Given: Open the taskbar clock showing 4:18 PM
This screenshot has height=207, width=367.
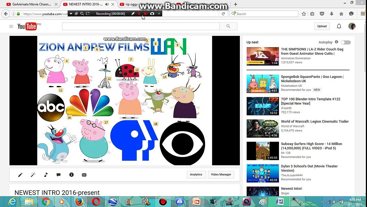Looking at the screenshot, I should pos(355,202).
